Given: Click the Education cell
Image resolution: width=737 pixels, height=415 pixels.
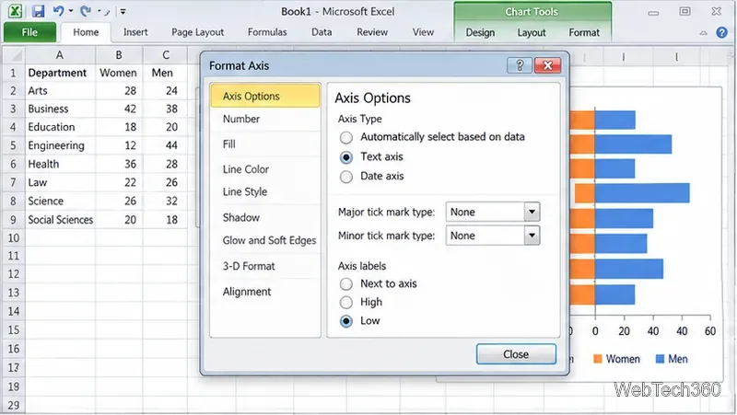Looking at the screenshot, I should click(60, 127).
